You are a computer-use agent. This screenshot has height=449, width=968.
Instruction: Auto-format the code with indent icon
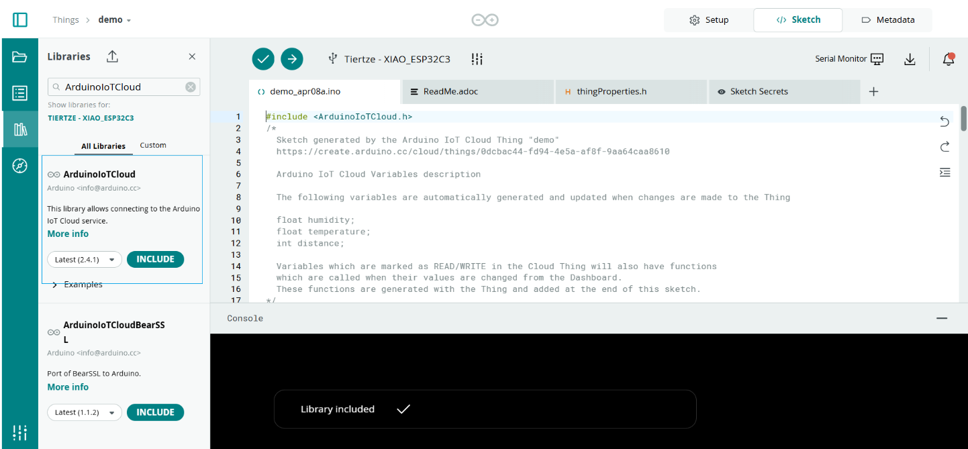[x=945, y=172]
